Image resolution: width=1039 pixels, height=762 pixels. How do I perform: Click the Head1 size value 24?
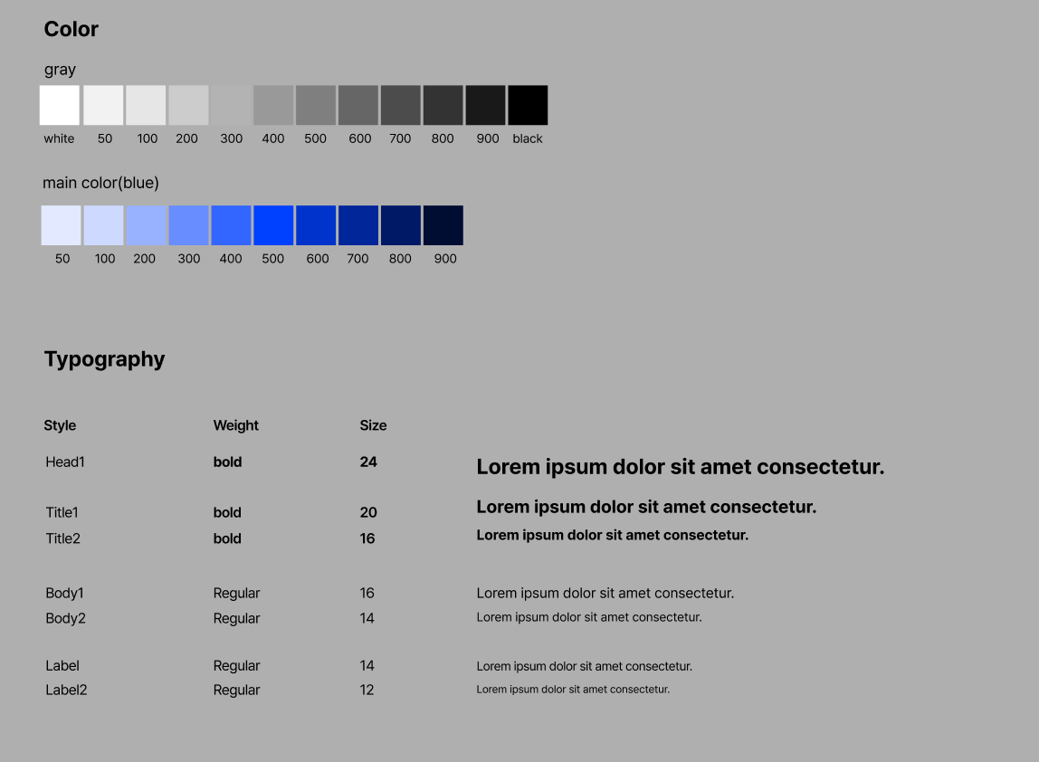[368, 462]
